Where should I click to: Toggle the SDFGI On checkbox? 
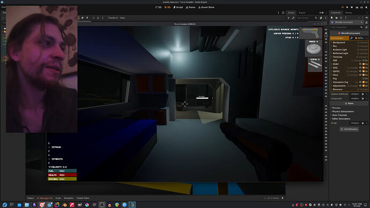364,71
